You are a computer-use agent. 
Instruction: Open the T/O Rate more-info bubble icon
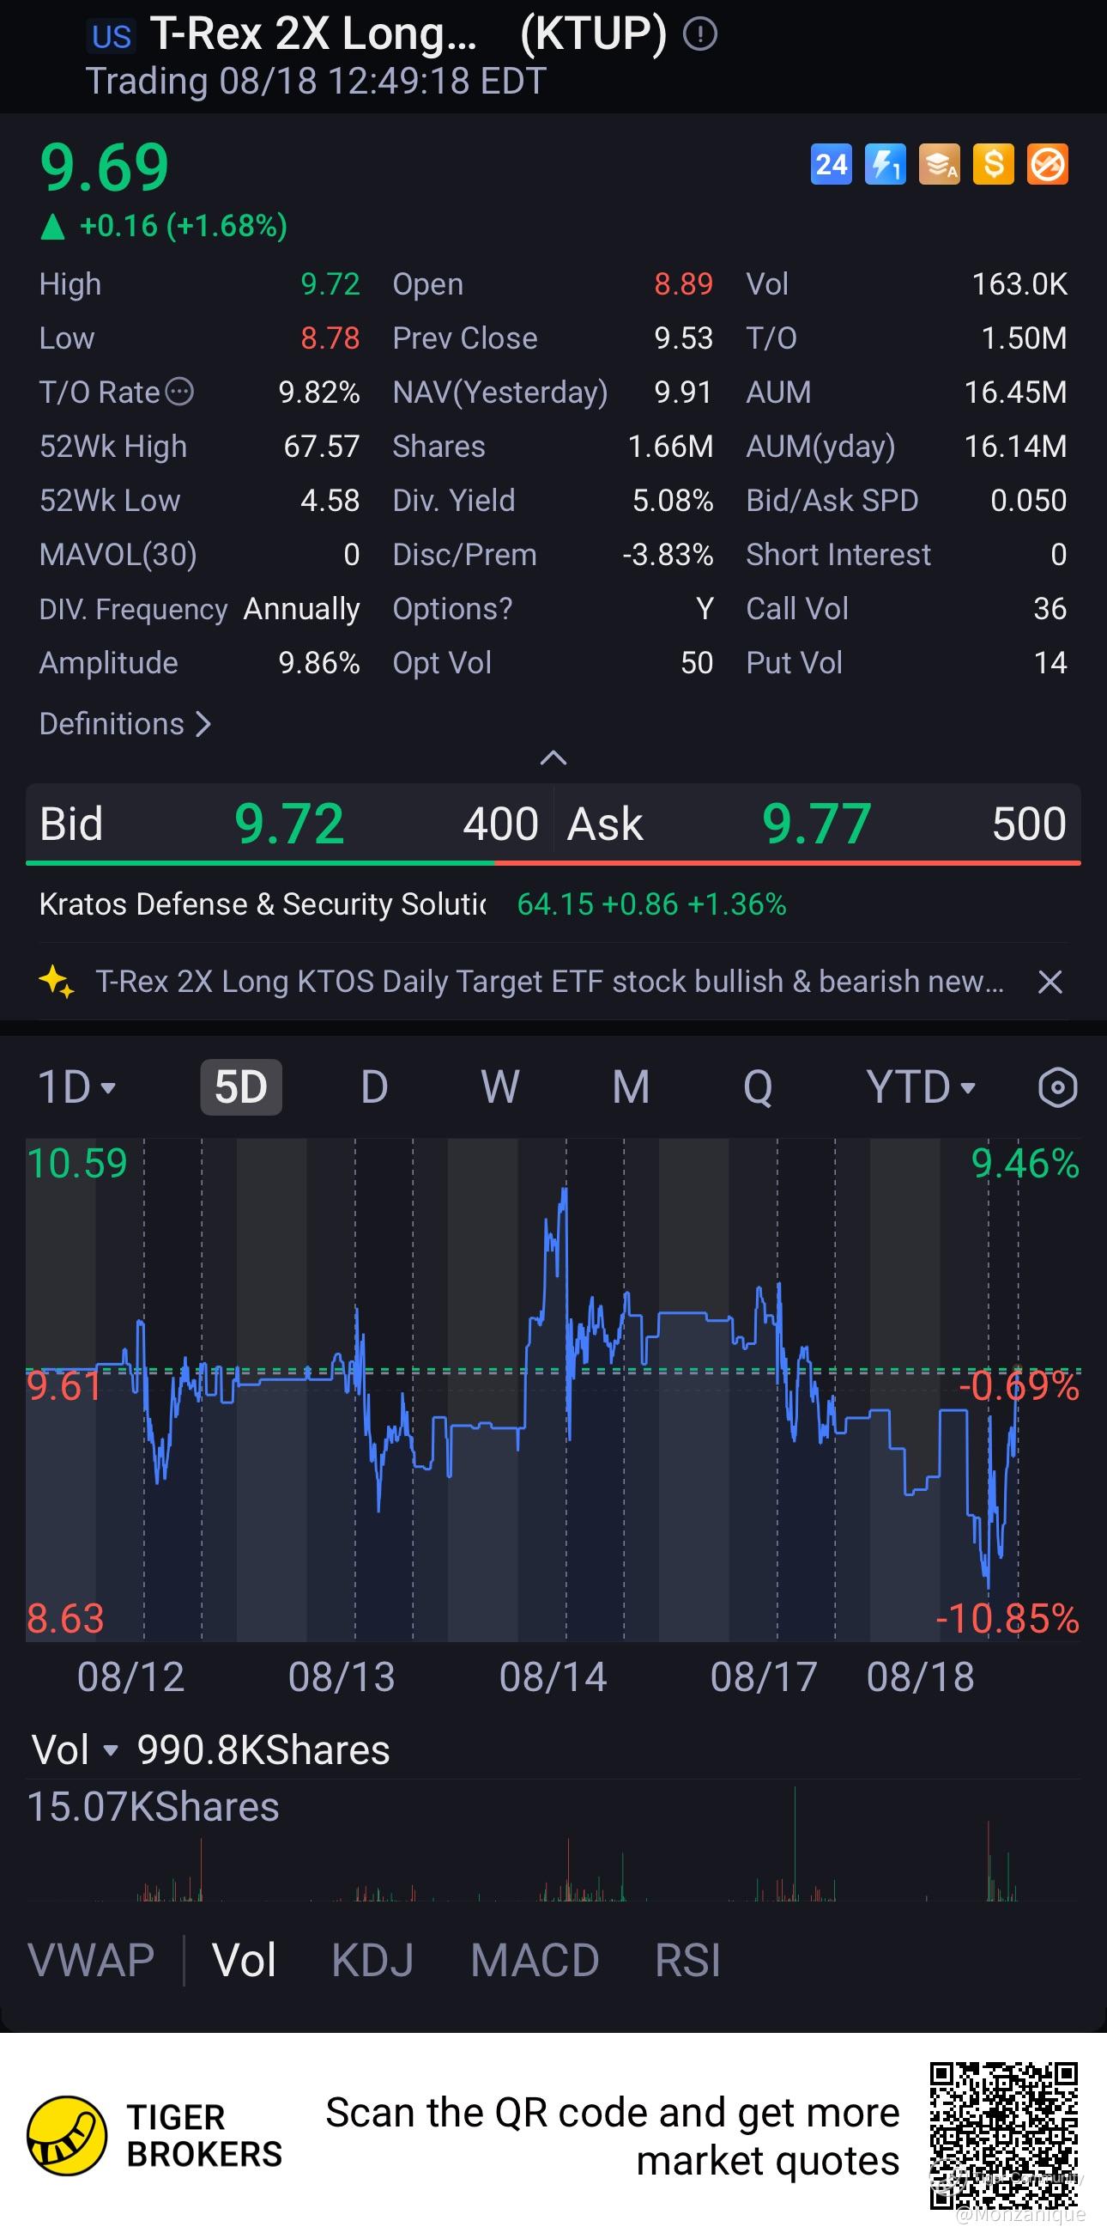point(179,392)
